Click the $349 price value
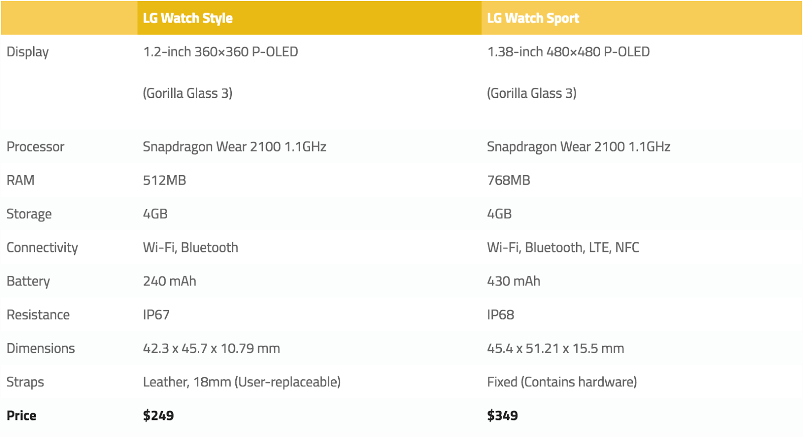Viewport: 803px width, 437px height. [x=502, y=416]
